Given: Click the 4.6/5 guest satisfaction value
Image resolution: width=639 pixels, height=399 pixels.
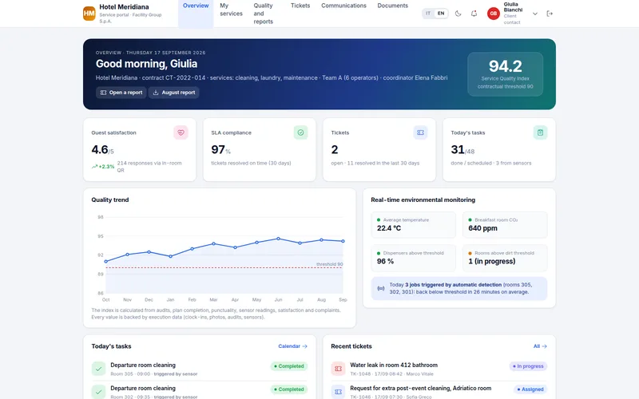Looking at the screenshot, I should click(103, 150).
